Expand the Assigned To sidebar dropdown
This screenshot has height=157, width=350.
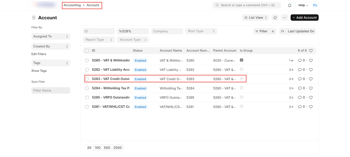(x=51, y=36)
